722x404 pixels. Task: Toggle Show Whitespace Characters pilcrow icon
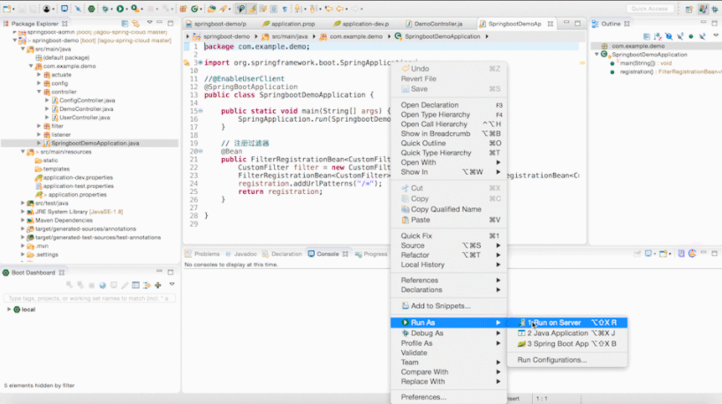[285, 9]
